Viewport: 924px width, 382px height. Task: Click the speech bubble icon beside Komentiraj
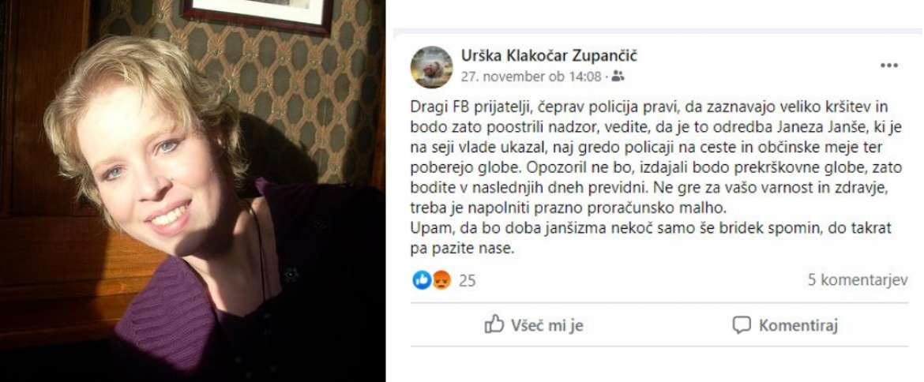[742, 325]
